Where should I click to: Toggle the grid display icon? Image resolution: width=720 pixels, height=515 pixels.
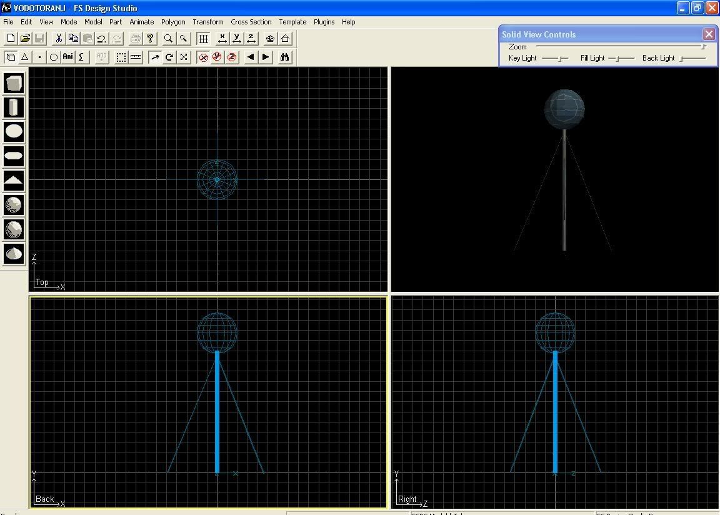(x=203, y=39)
